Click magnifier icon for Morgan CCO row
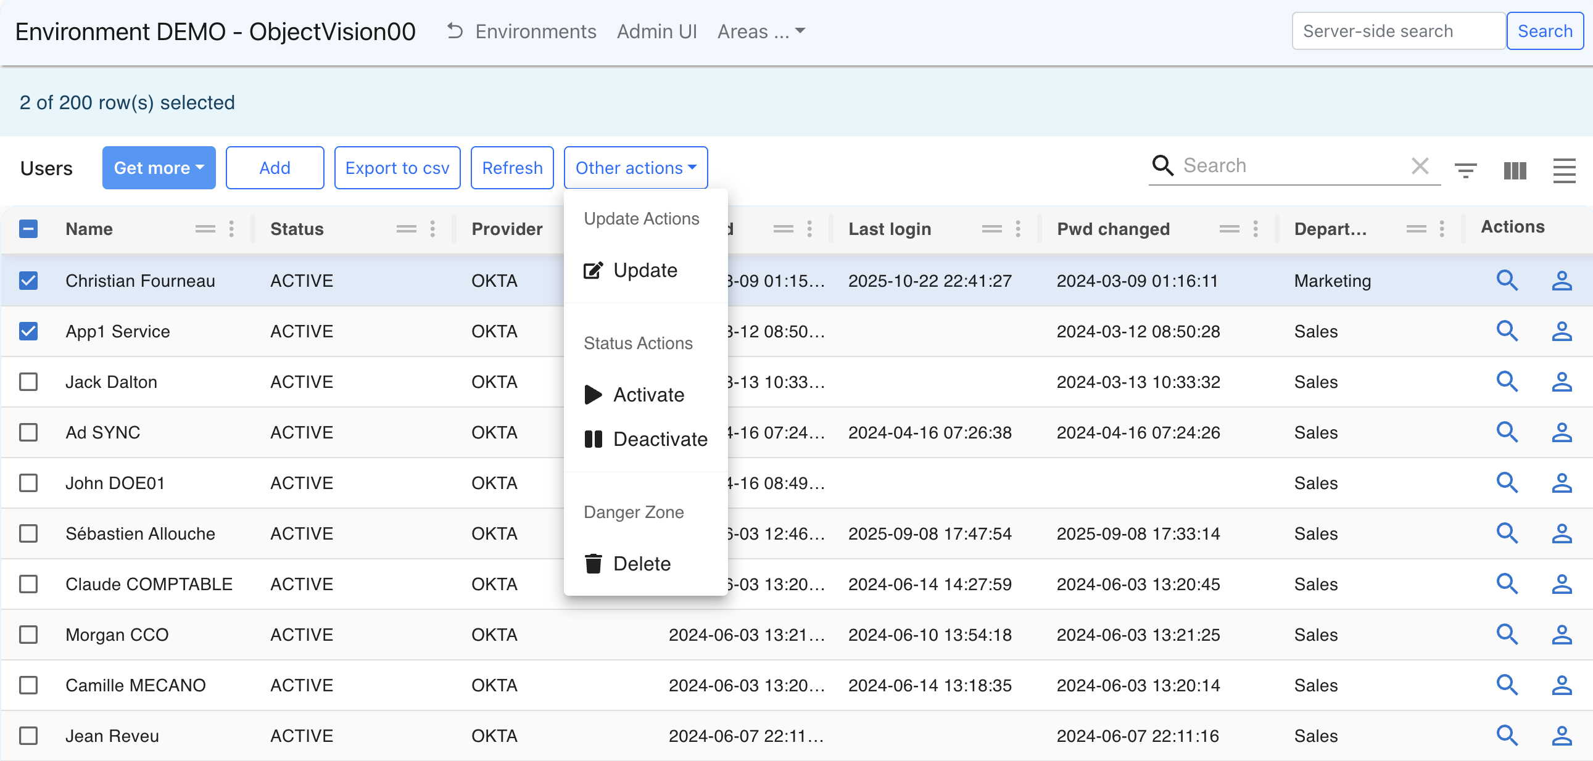The width and height of the screenshot is (1593, 761). point(1507,635)
